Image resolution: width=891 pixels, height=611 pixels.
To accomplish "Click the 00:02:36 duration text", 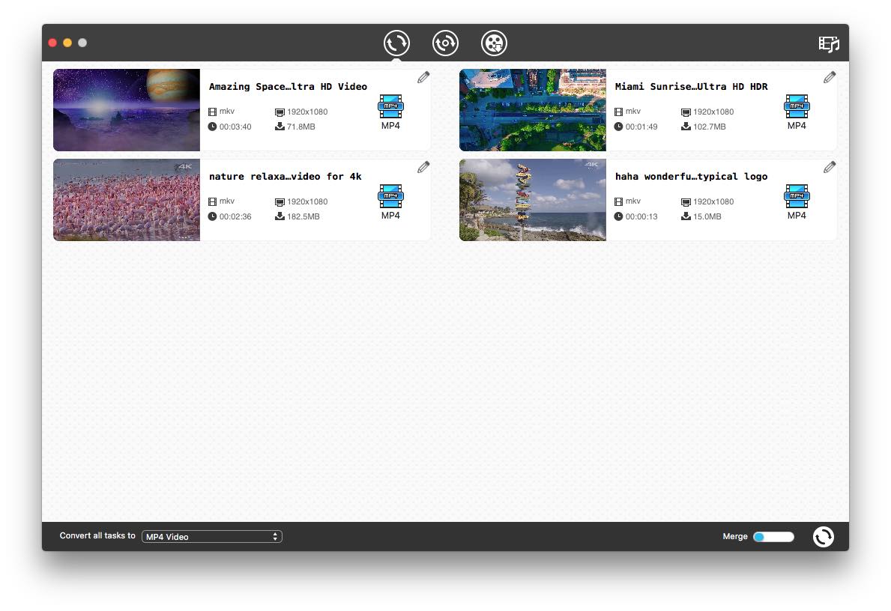I will [x=235, y=216].
